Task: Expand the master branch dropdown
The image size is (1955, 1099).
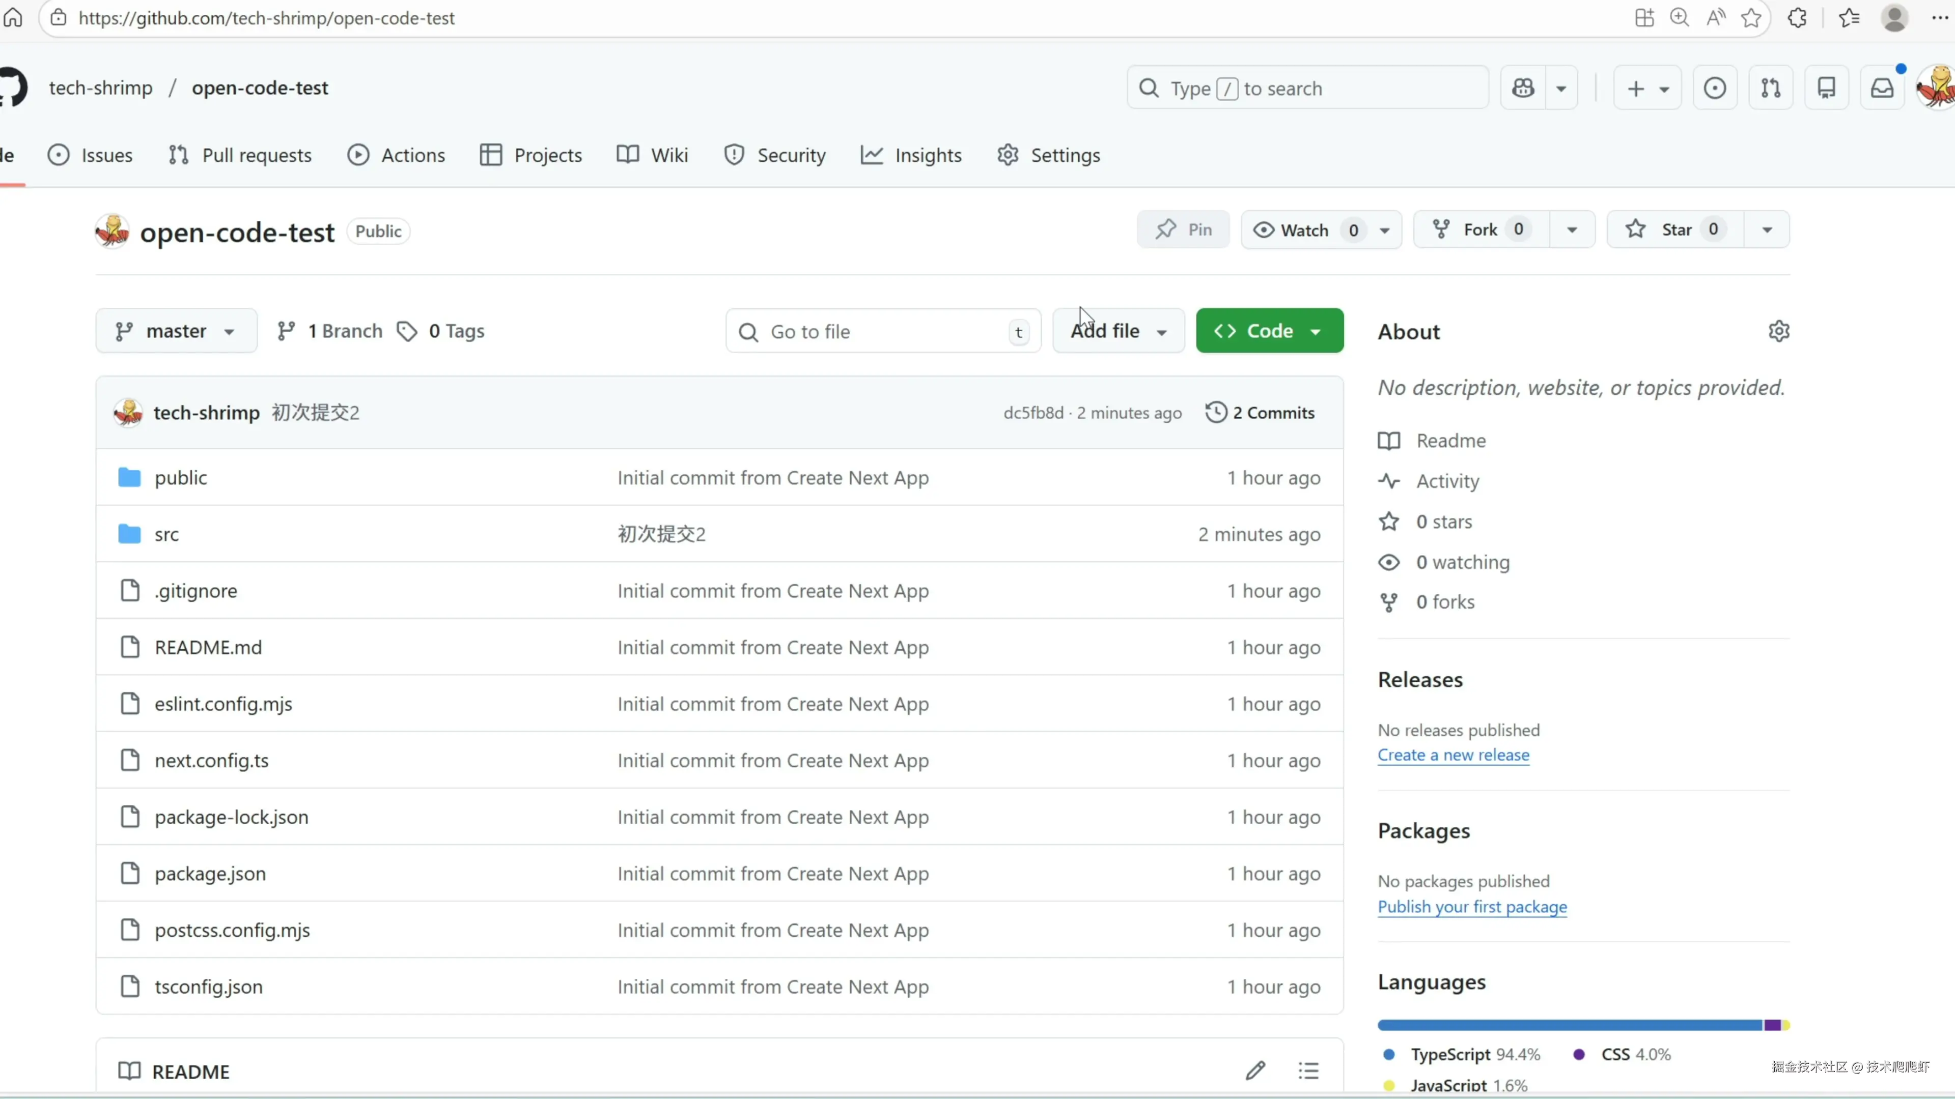Action: click(x=176, y=331)
